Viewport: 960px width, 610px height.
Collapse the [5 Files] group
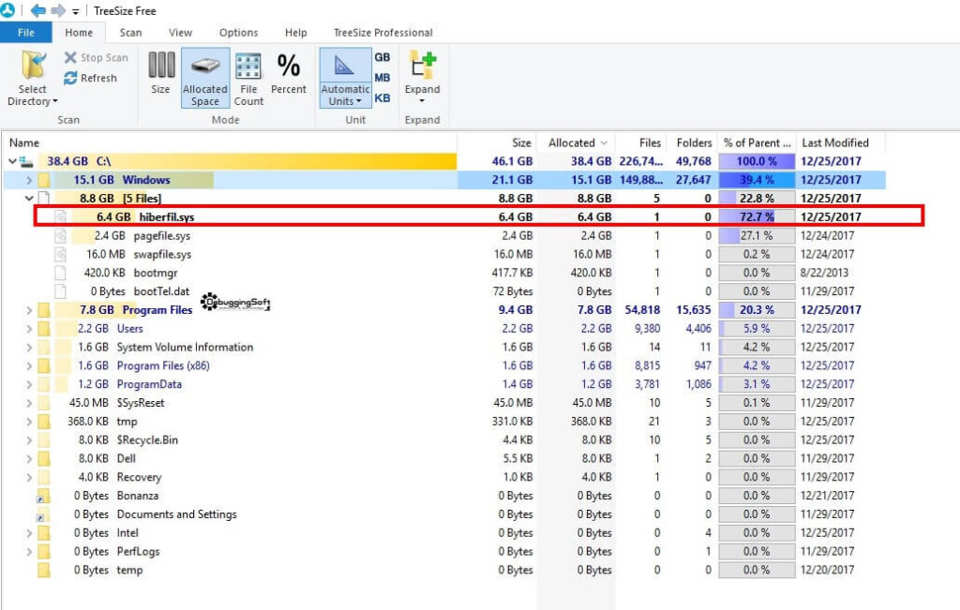point(29,199)
